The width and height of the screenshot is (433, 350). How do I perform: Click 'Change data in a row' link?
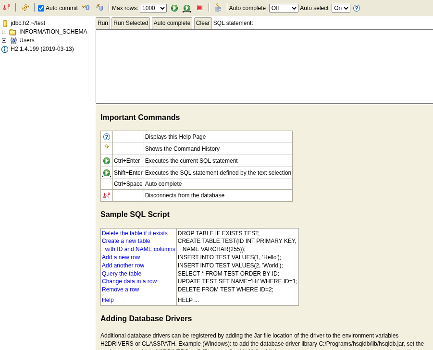(x=129, y=281)
